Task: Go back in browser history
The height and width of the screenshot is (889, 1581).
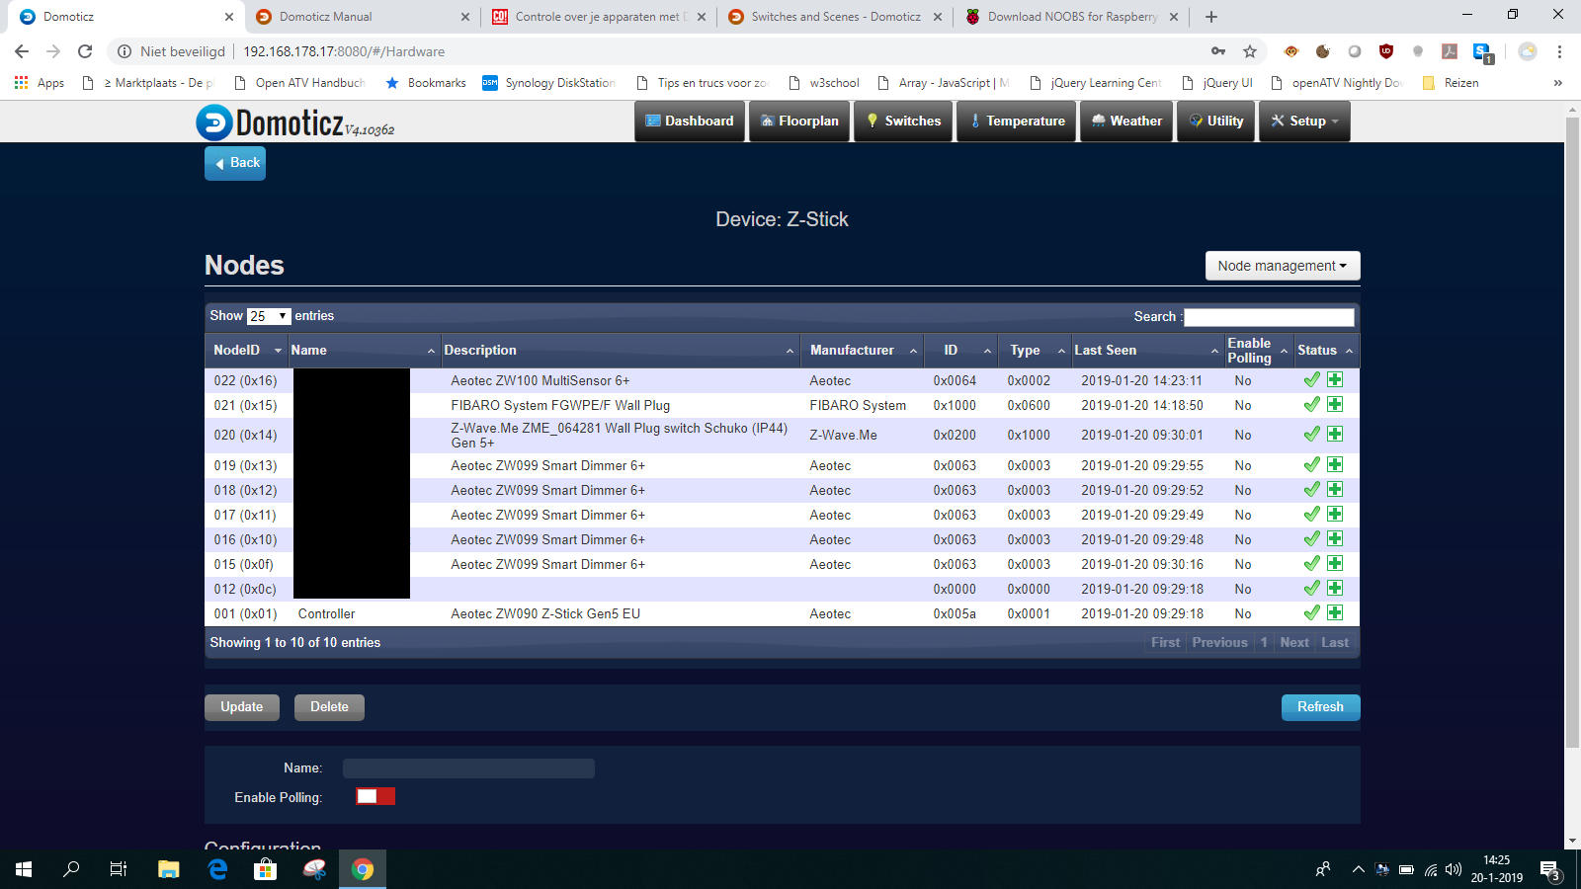Action: point(22,51)
